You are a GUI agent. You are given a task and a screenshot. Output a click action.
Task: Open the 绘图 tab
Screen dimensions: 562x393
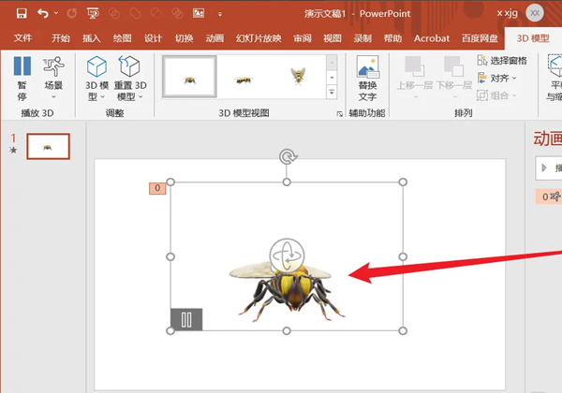(122, 38)
